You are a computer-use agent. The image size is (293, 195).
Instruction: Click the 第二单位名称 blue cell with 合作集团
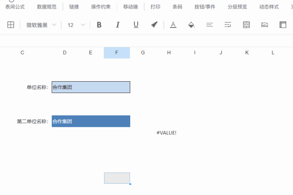pyautogui.click(x=91, y=121)
